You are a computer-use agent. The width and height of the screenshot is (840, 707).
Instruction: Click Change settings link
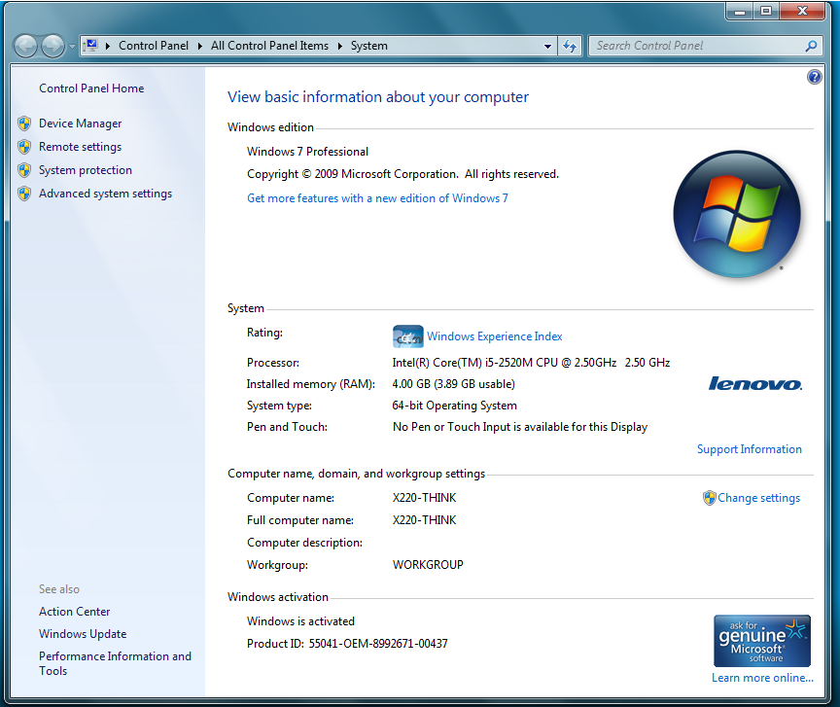(x=758, y=498)
